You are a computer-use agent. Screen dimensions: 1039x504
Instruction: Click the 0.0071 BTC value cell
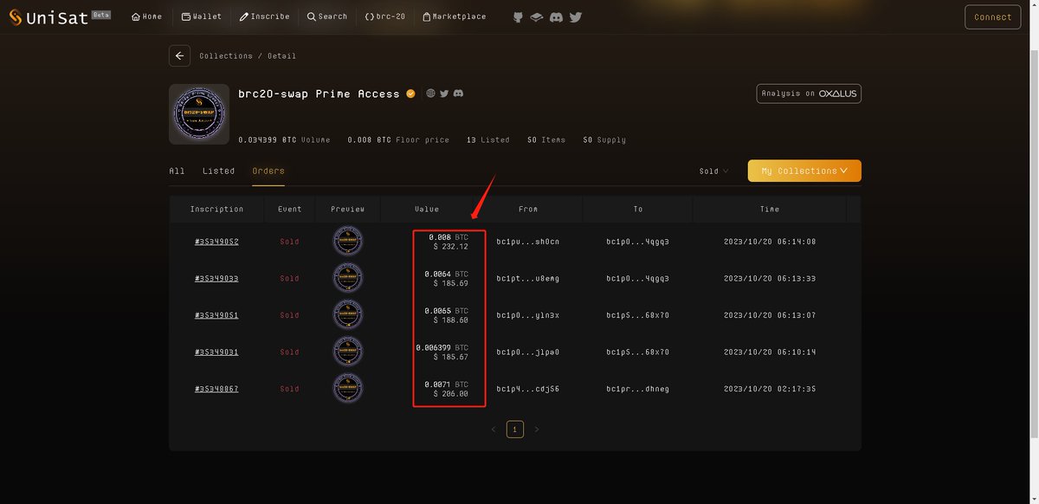pyautogui.click(x=446, y=389)
